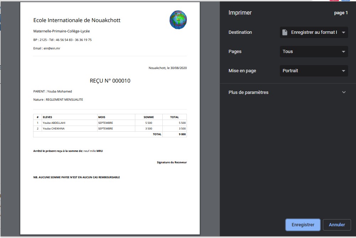
Task: Open the Pages dropdown showing Tous
Action: pos(314,52)
